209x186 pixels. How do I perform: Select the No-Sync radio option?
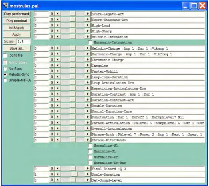[5, 69]
